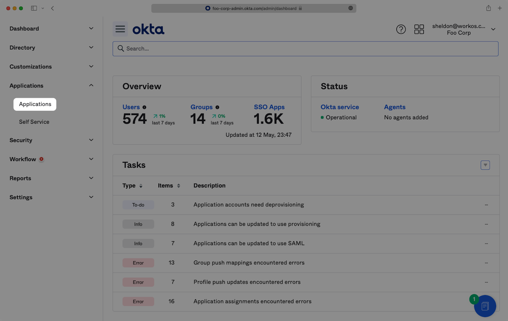Sort tasks by Type column
Image resolution: width=508 pixels, height=321 pixels.
click(141, 186)
